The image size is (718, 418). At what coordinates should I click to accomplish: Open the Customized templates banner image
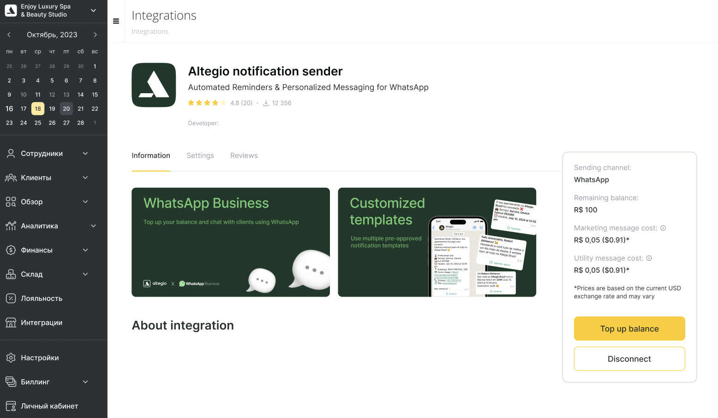coord(437,242)
